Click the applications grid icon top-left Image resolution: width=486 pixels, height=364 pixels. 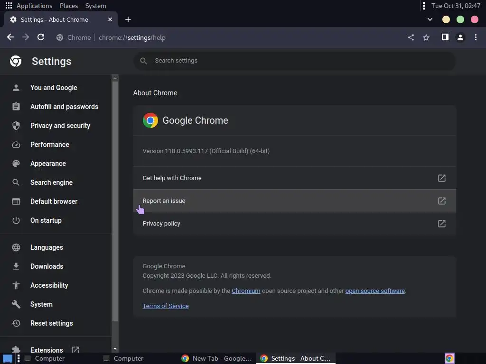click(x=9, y=6)
